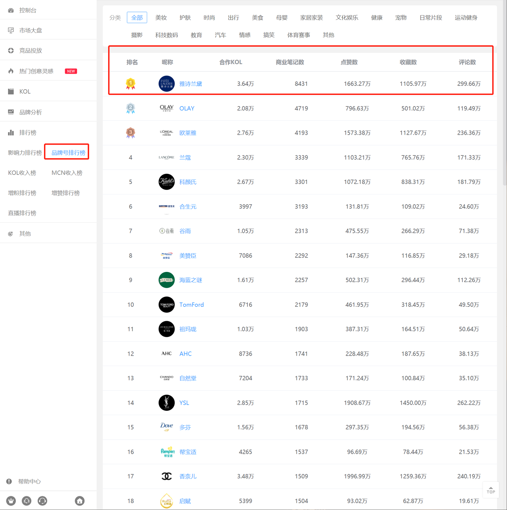
Task: Click the round chat icon next to the headset
Action: coord(42,501)
